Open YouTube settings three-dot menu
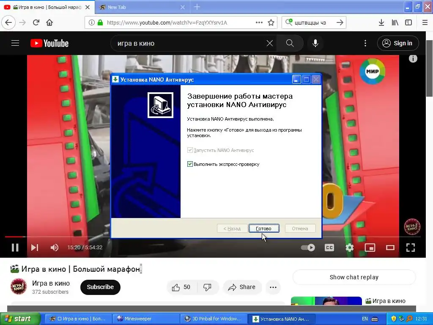 (x=365, y=43)
